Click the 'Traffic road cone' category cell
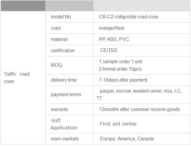Screen dimensions: 191x146 23,78
